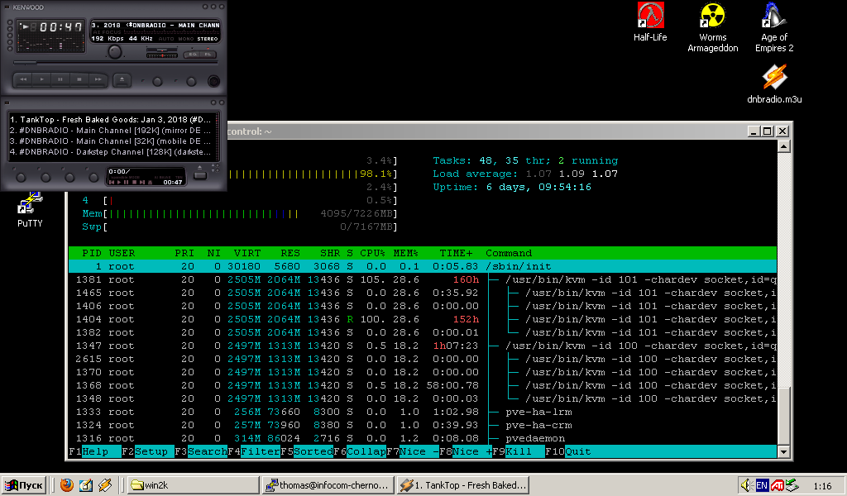Viewport: 847px width, 496px height.
Task: Launch Winamp from quick launch bar
Action: 105,485
